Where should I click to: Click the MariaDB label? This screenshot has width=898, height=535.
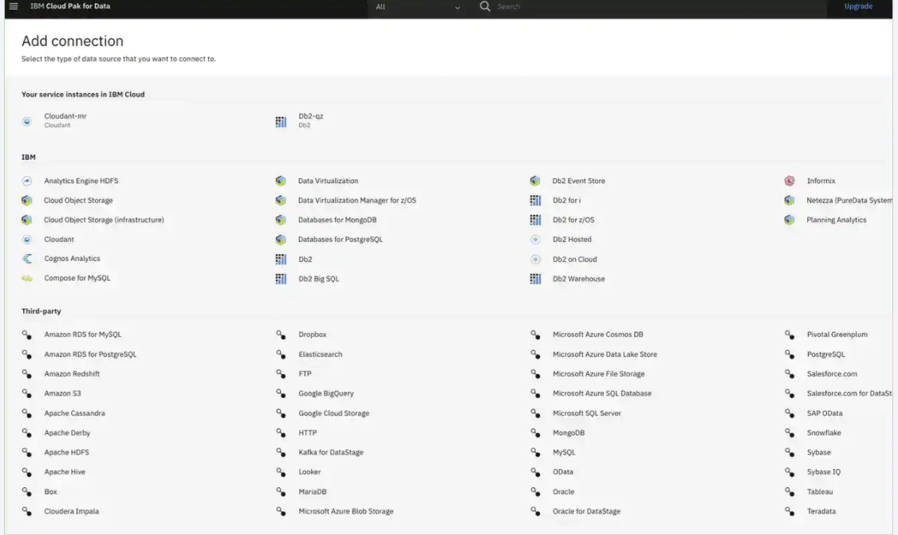coord(312,491)
